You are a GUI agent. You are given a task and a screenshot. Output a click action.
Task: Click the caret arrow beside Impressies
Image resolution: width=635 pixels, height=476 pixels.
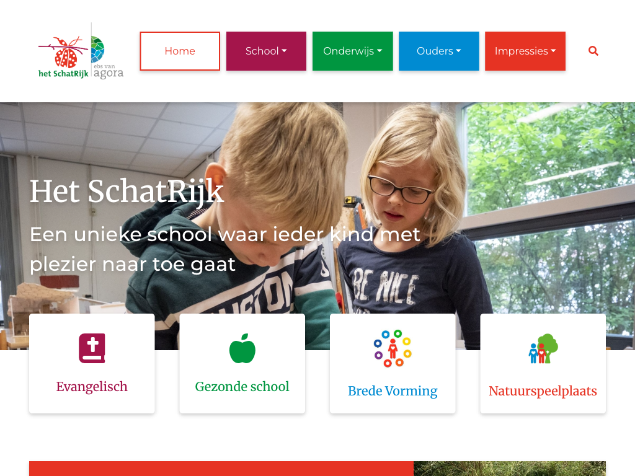553,51
